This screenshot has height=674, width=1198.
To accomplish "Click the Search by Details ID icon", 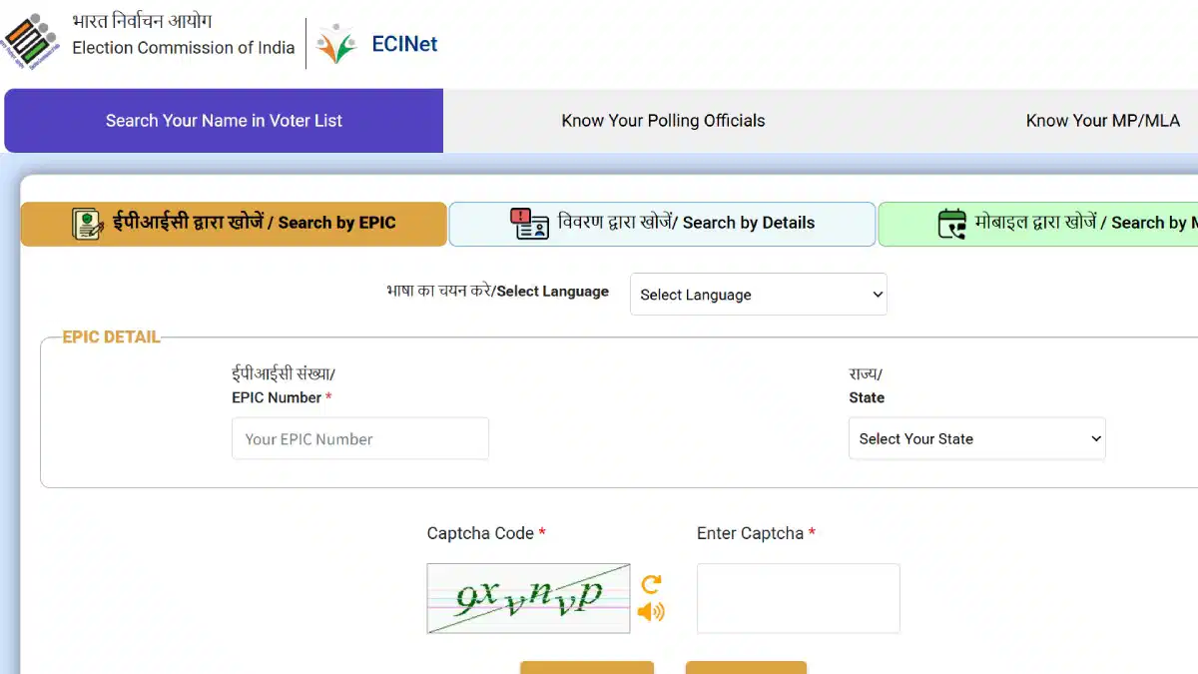I will point(529,224).
